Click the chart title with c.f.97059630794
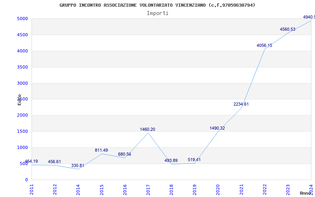Screen dimensions: 315x197 (157, 5)
